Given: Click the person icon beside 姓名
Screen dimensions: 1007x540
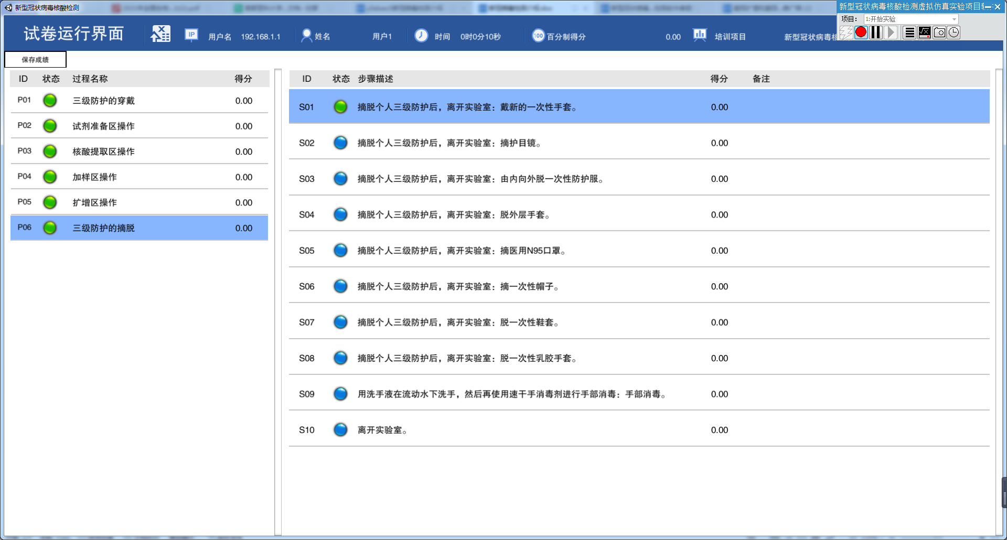Looking at the screenshot, I should click(306, 36).
